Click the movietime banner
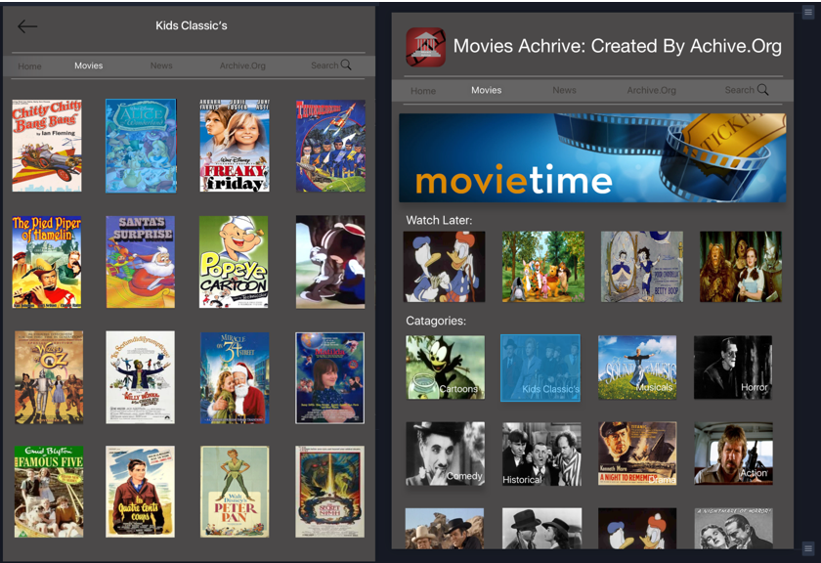This screenshot has height=563, width=821. 592,157
